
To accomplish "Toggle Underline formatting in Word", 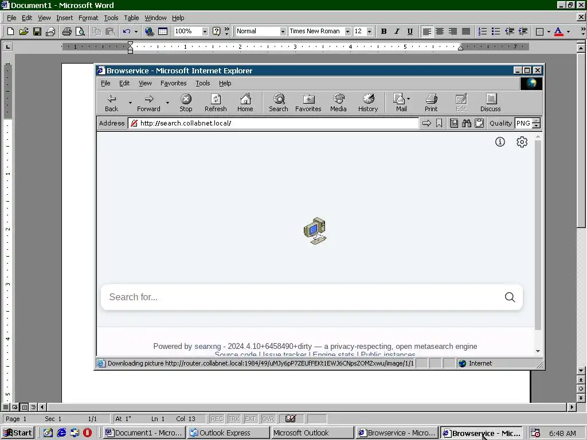I will 410,32.
